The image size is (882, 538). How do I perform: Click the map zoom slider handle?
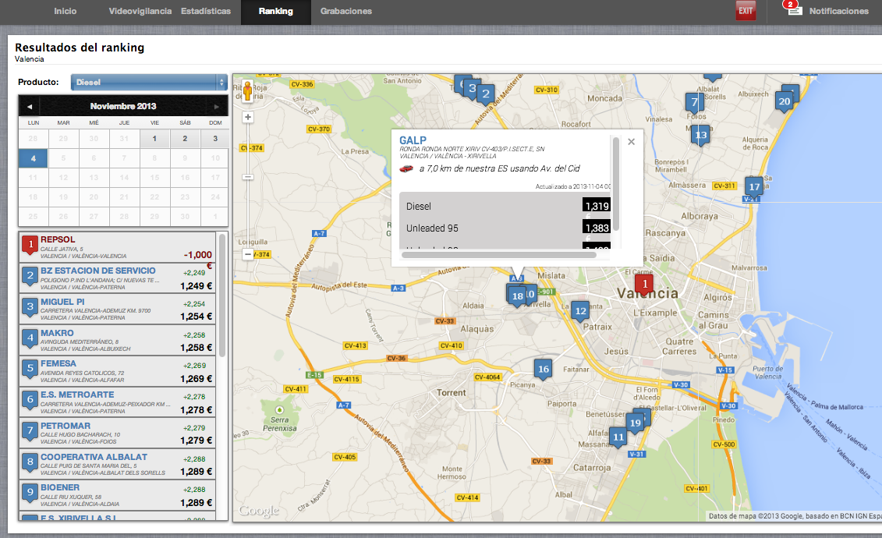[x=247, y=177]
